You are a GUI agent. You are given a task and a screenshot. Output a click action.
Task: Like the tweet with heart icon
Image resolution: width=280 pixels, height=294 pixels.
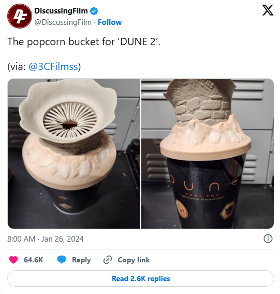13,260
